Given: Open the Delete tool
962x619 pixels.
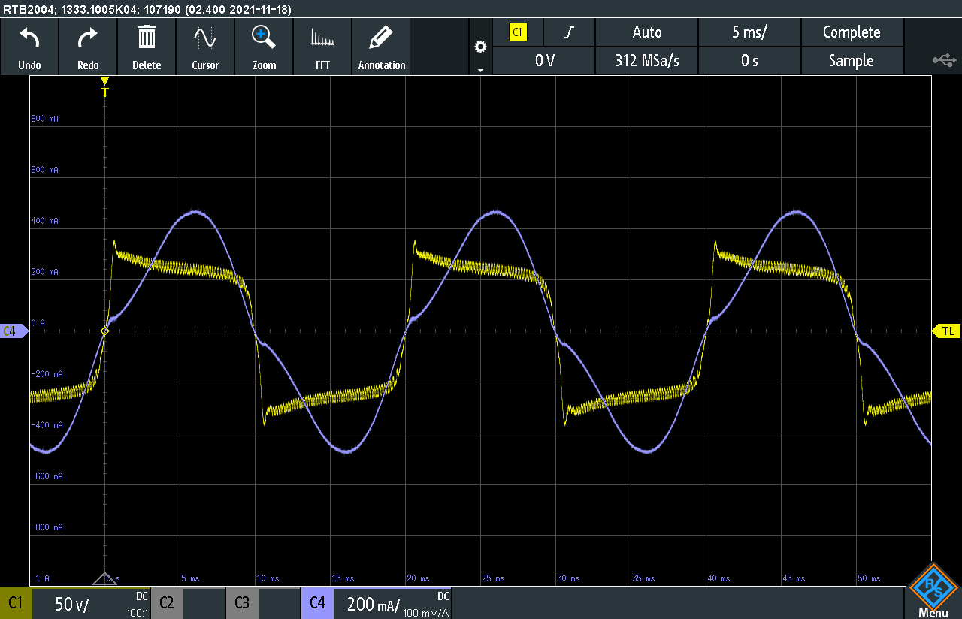Looking at the screenshot, I should coord(147,46).
